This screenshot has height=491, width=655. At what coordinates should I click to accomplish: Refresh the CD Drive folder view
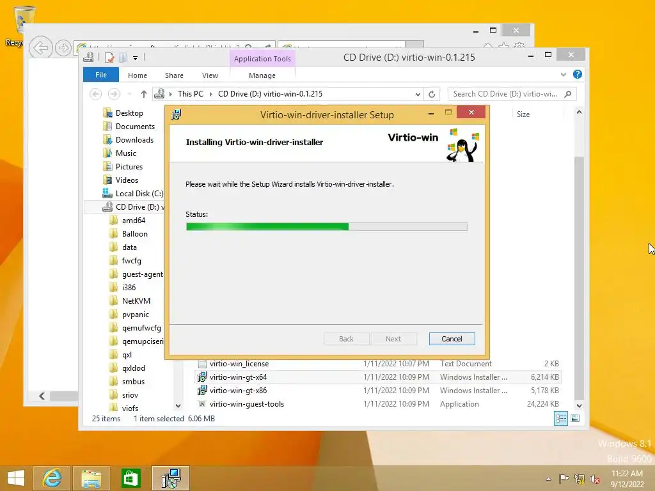pos(432,94)
